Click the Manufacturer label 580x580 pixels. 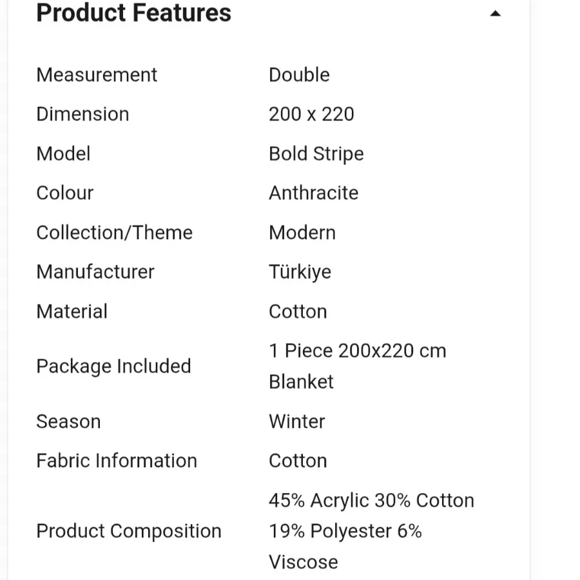pos(95,272)
